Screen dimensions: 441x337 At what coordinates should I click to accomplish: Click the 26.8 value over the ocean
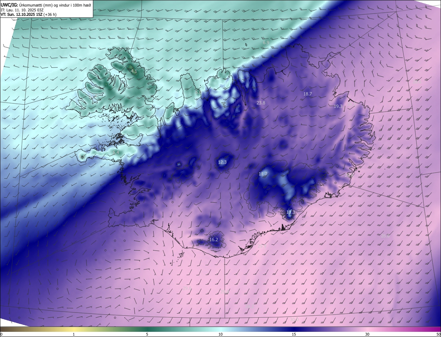385,236
